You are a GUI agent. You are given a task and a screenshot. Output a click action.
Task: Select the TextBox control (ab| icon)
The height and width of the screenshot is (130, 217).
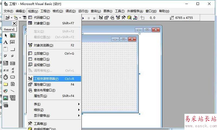(12, 42)
